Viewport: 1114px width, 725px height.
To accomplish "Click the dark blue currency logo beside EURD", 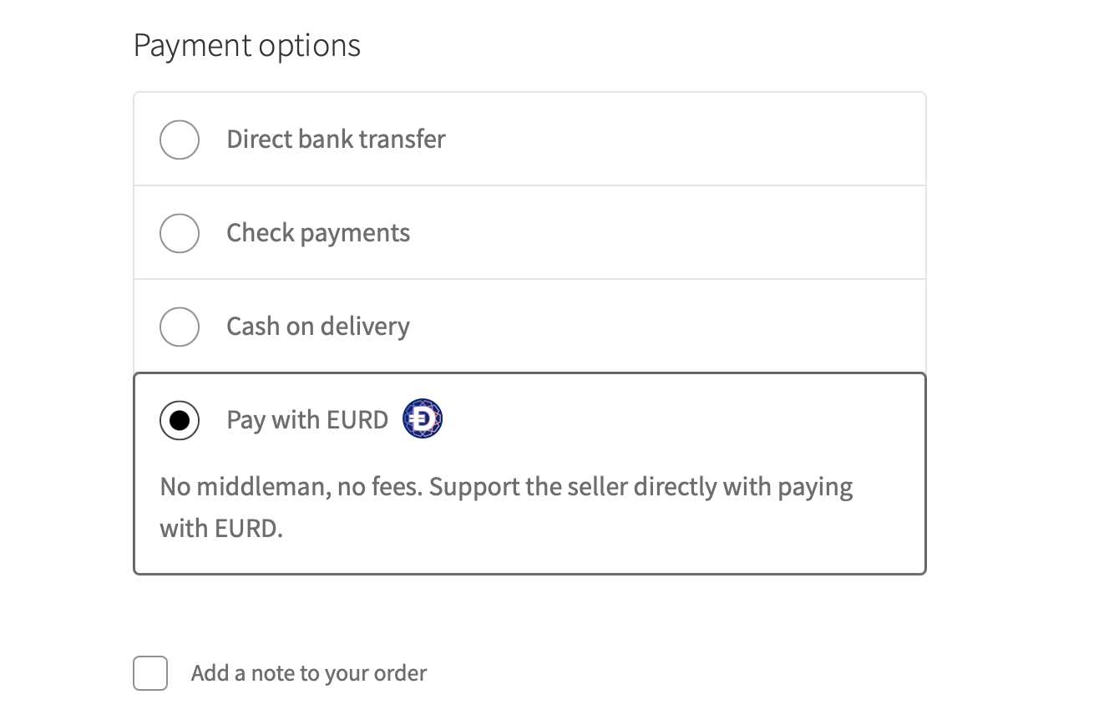I will (x=423, y=418).
